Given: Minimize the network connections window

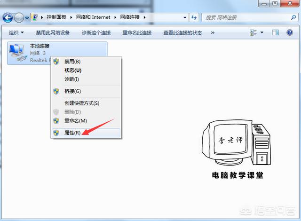Looking at the screenshot, I should [264, 3].
